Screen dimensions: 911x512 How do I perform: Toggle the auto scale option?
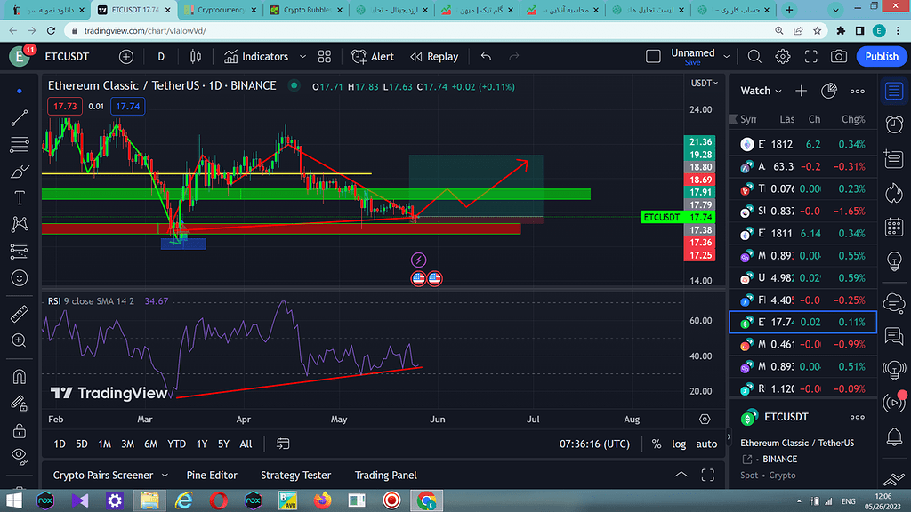[706, 444]
